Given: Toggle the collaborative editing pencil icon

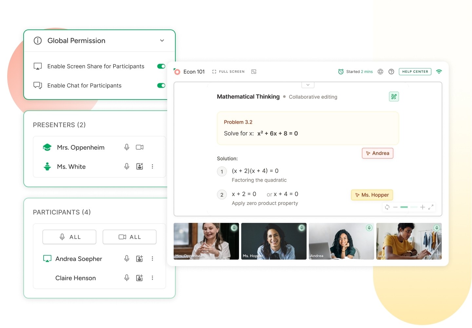Looking at the screenshot, I should [x=394, y=97].
